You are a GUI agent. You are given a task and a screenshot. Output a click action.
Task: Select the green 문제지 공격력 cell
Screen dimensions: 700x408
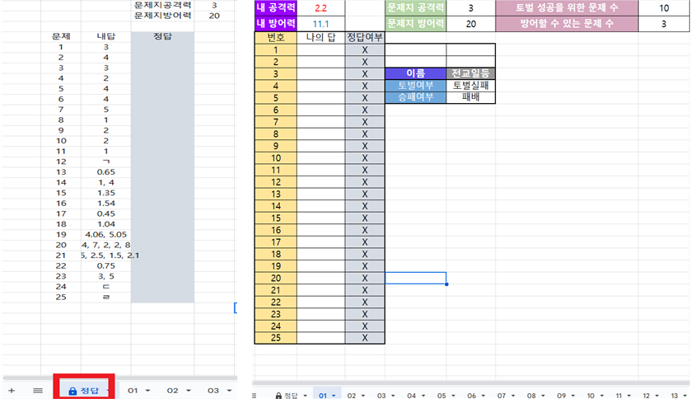[x=416, y=7]
